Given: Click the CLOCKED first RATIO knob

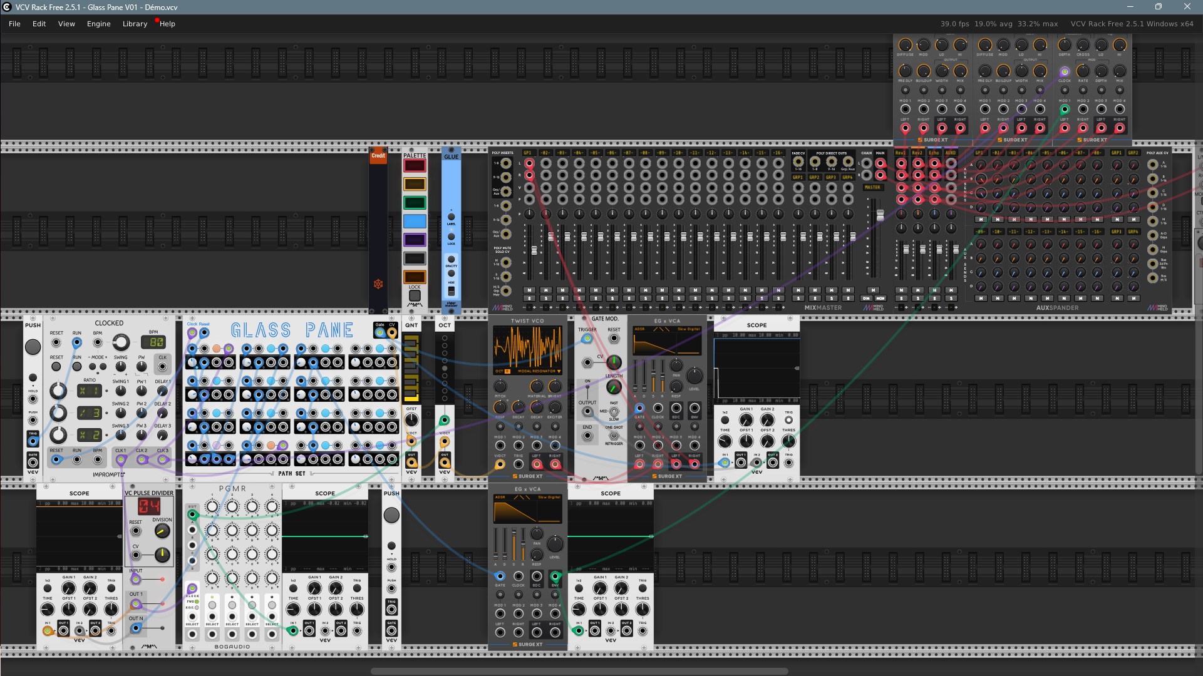Looking at the screenshot, I should click(x=58, y=391).
